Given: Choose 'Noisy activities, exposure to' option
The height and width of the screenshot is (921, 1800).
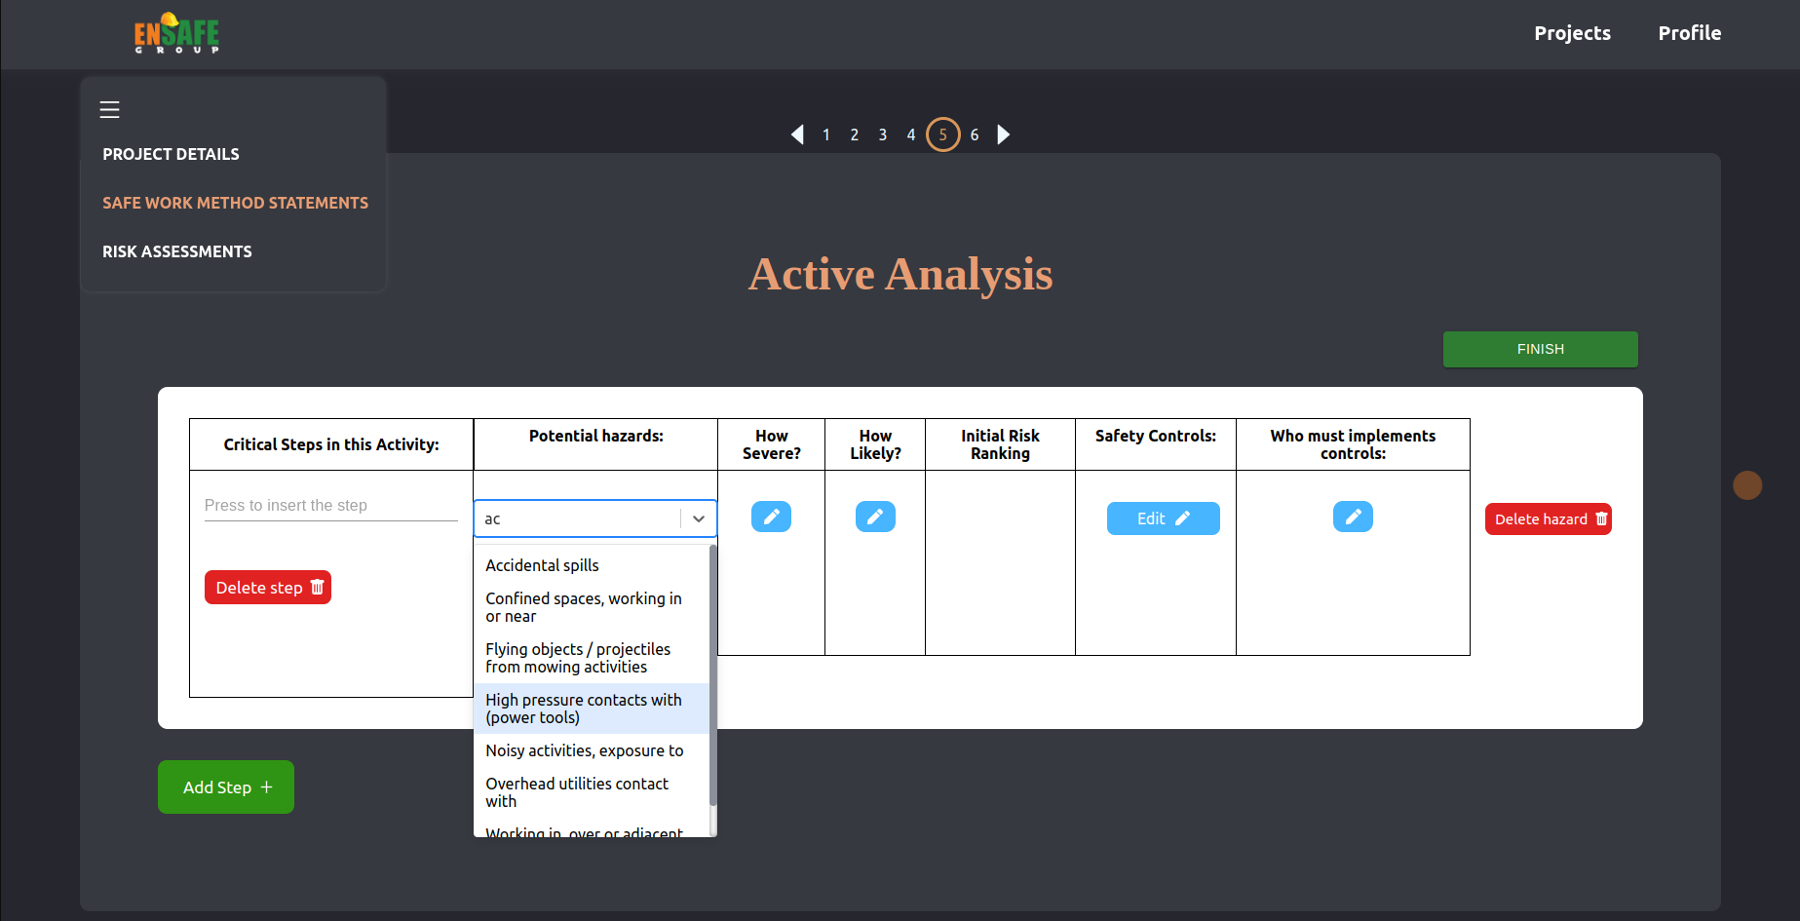Looking at the screenshot, I should (584, 750).
